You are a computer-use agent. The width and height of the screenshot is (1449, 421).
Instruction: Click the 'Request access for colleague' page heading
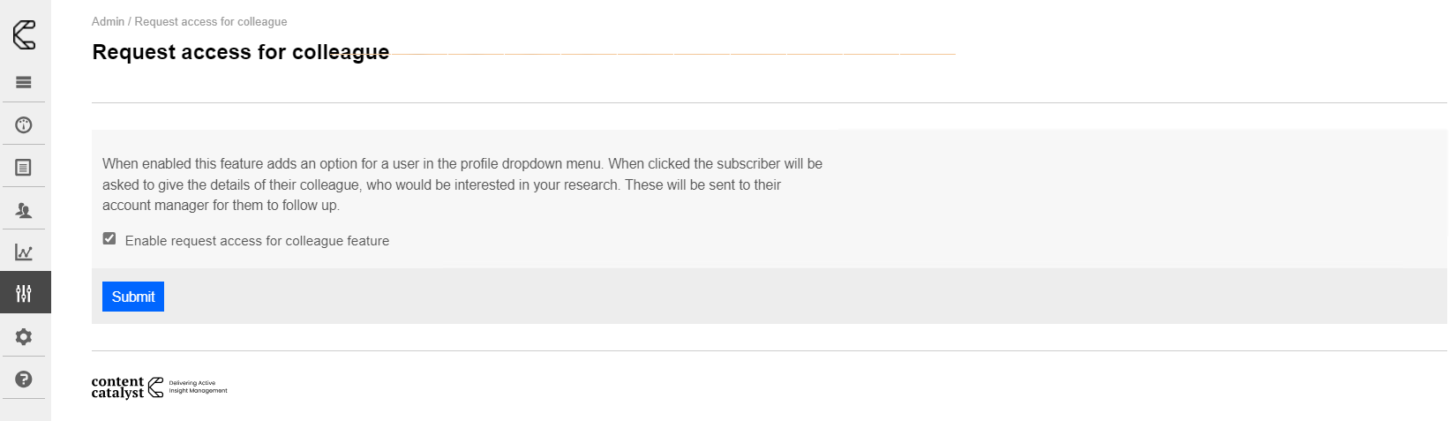coord(240,52)
